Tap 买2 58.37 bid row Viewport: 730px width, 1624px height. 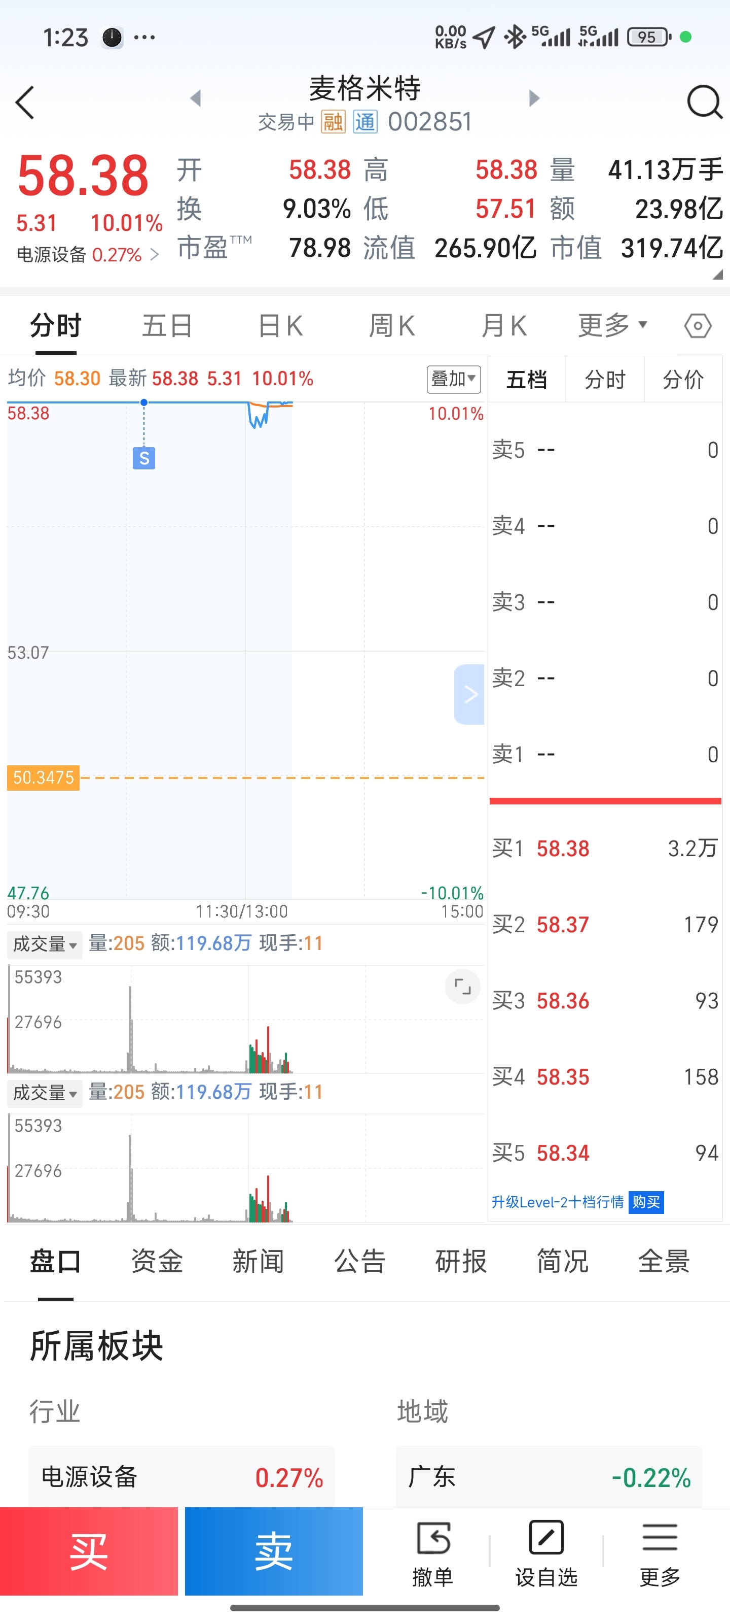click(x=605, y=925)
